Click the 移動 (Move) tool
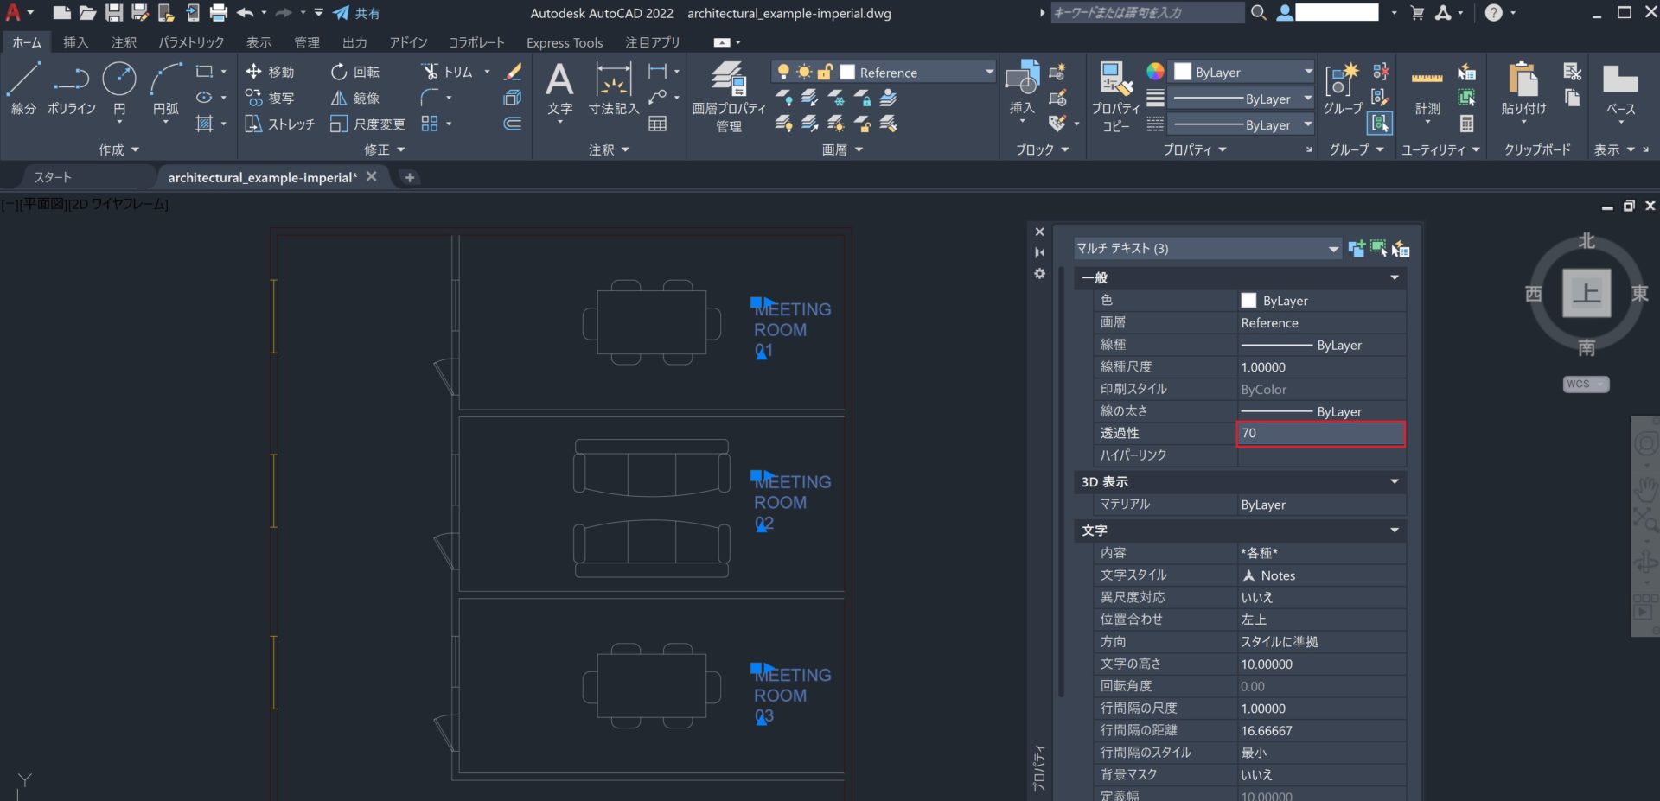 click(270, 72)
